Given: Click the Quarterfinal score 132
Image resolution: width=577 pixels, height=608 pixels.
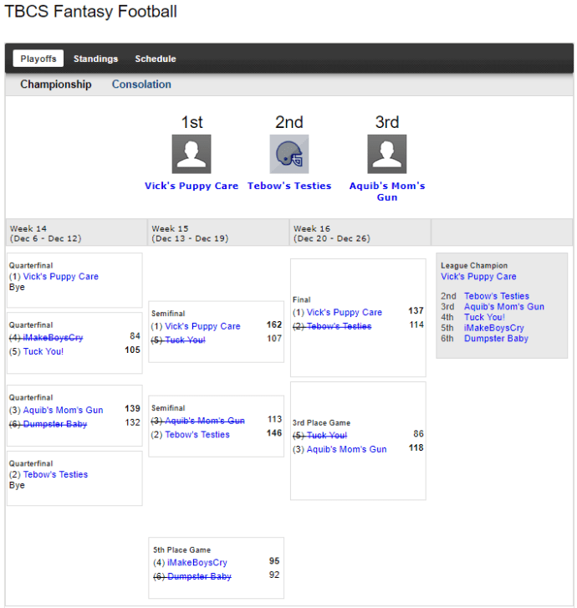Looking at the screenshot, I should click(133, 422).
